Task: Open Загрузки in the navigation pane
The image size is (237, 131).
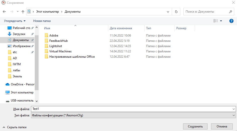Action: [x=19, y=34]
